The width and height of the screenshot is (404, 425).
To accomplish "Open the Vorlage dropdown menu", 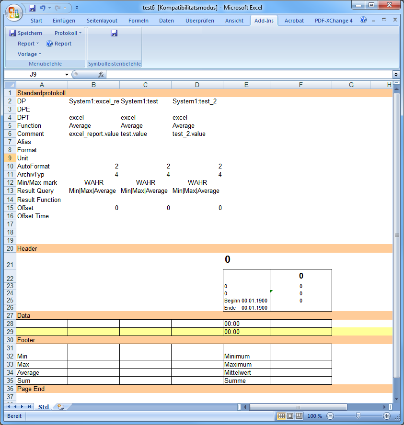I will click(x=29, y=54).
